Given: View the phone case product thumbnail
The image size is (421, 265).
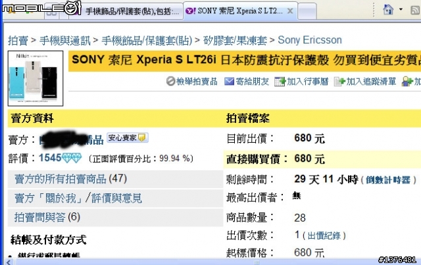Looking at the screenshot, I should 36,78.
